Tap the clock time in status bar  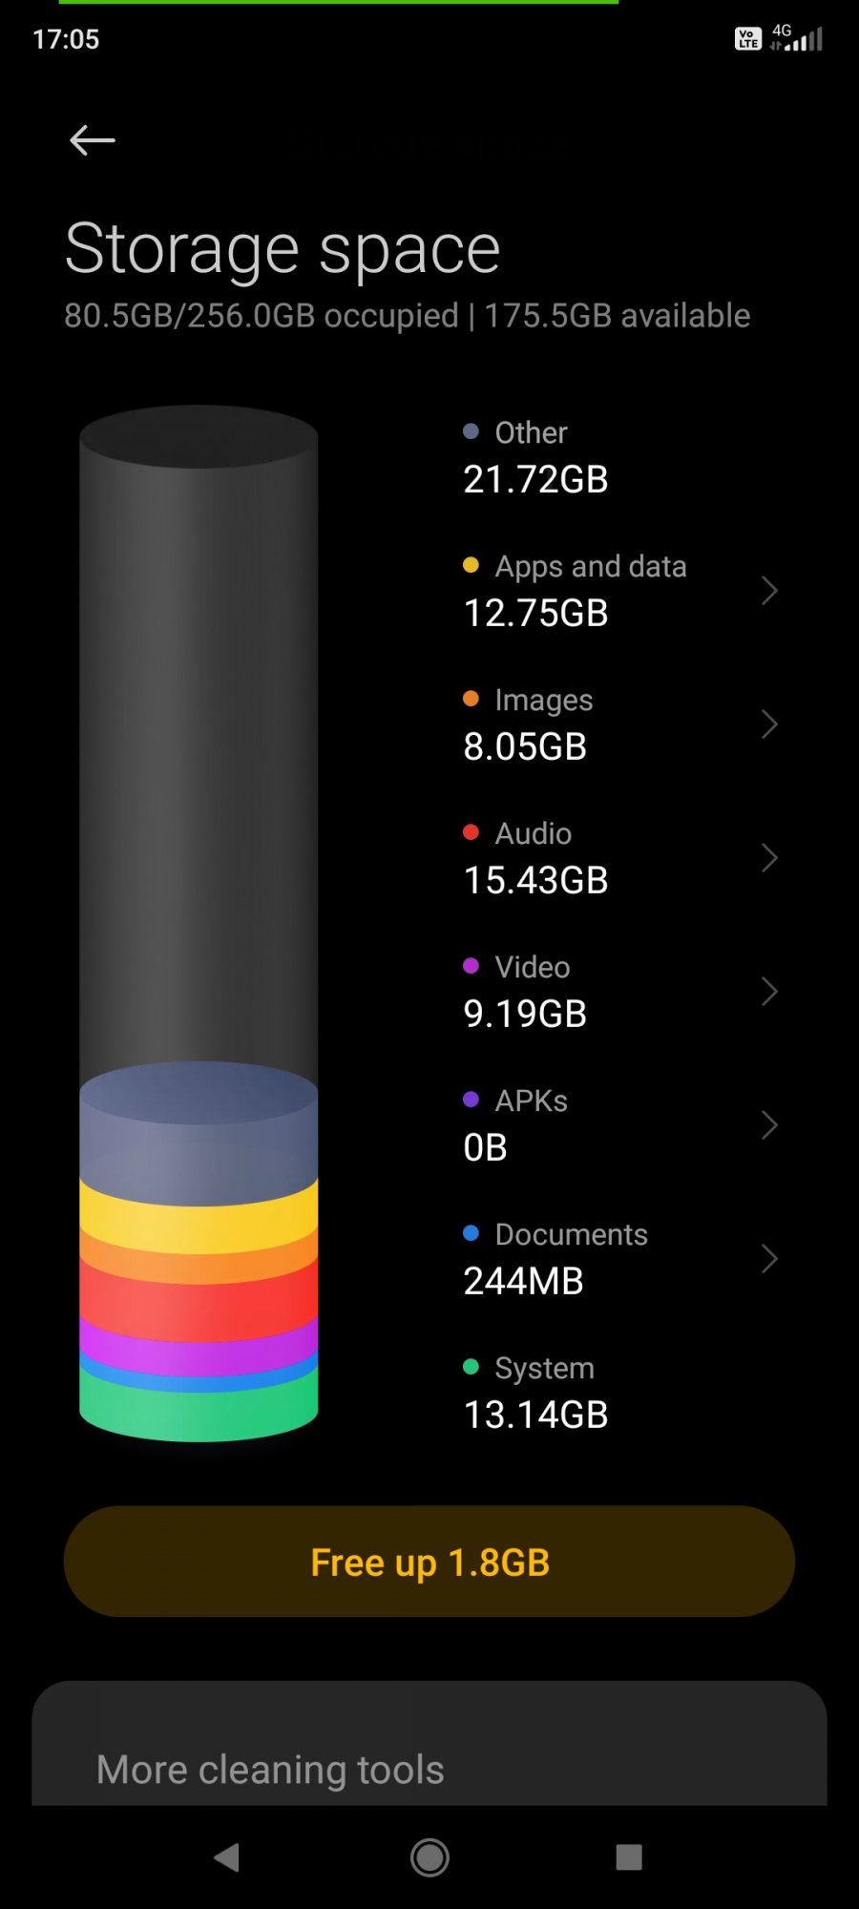point(66,39)
